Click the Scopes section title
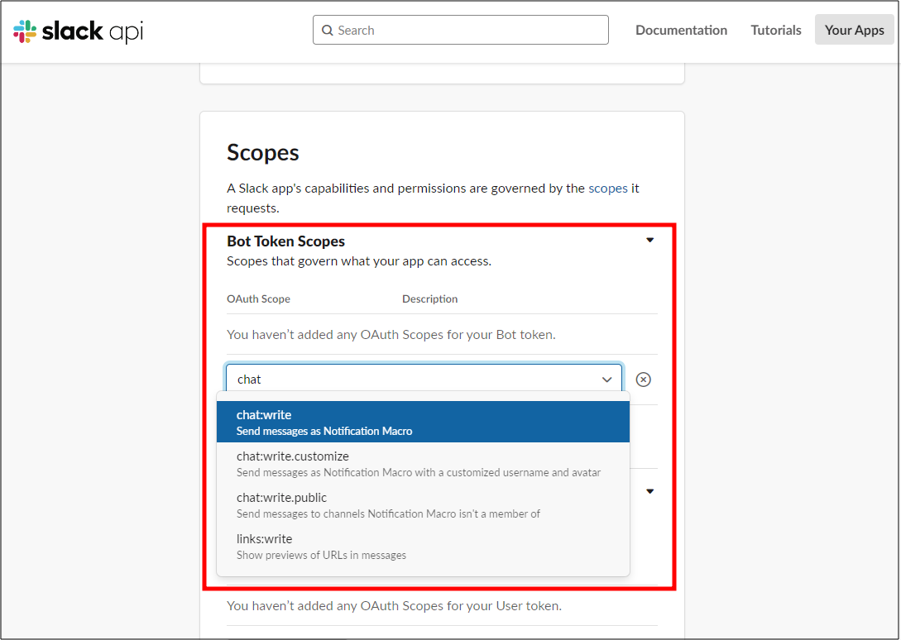Image resolution: width=901 pixels, height=640 pixels. pos(262,153)
